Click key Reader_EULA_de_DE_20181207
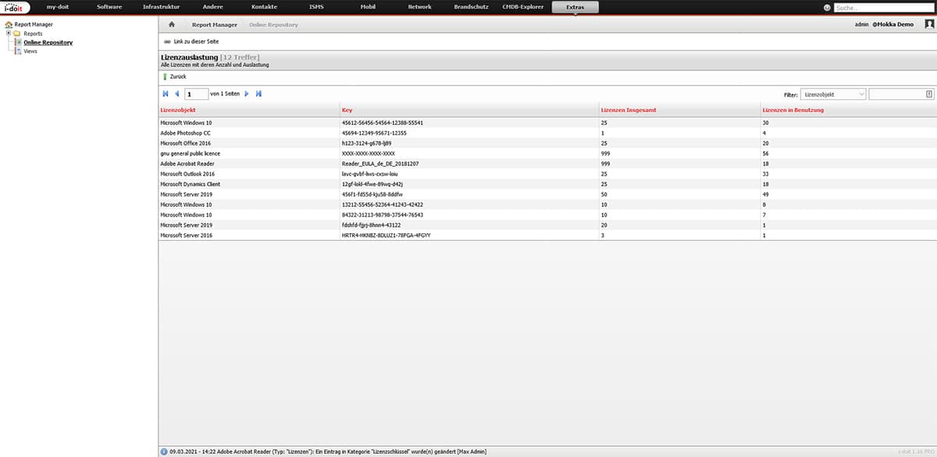This screenshot has width=937, height=457. click(x=379, y=164)
